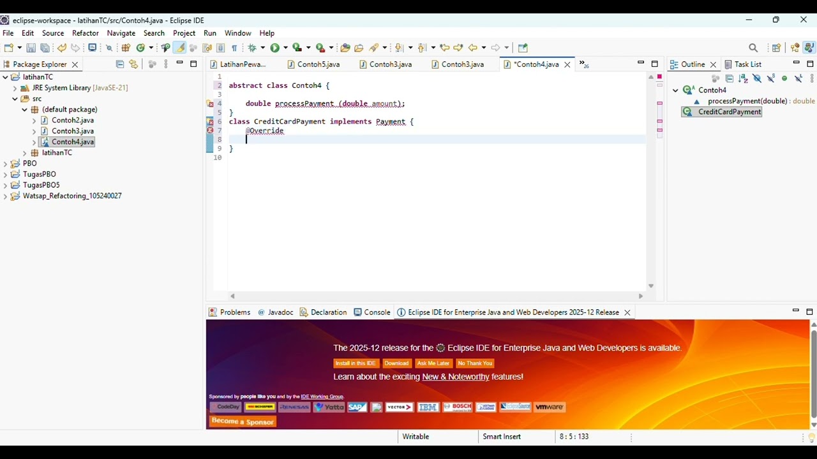Collapse the src folder node
This screenshot has height=459, width=817.
pos(15,99)
